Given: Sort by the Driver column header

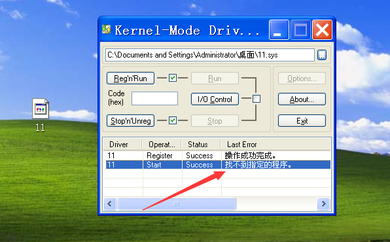Looking at the screenshot, I should point(122,145).
